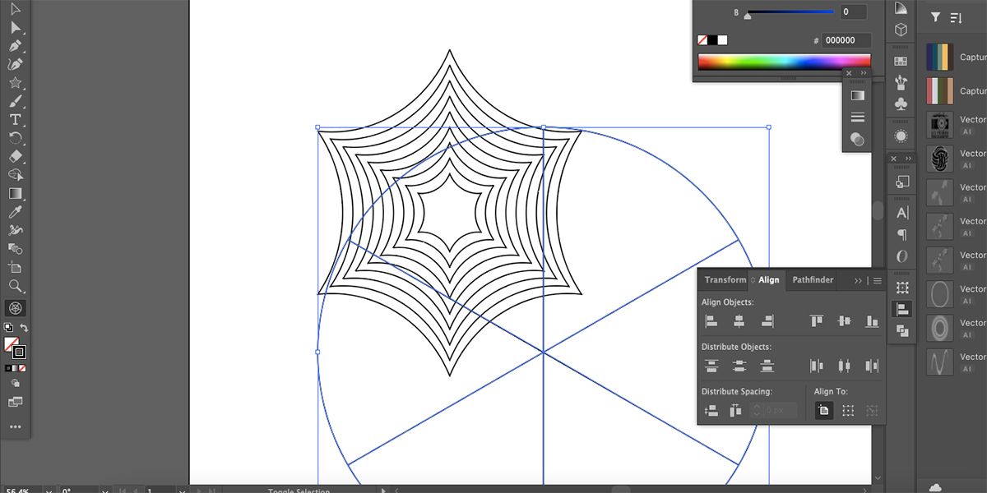
Task: Align objects to horizontal right
Action: [x=767, y=321]
